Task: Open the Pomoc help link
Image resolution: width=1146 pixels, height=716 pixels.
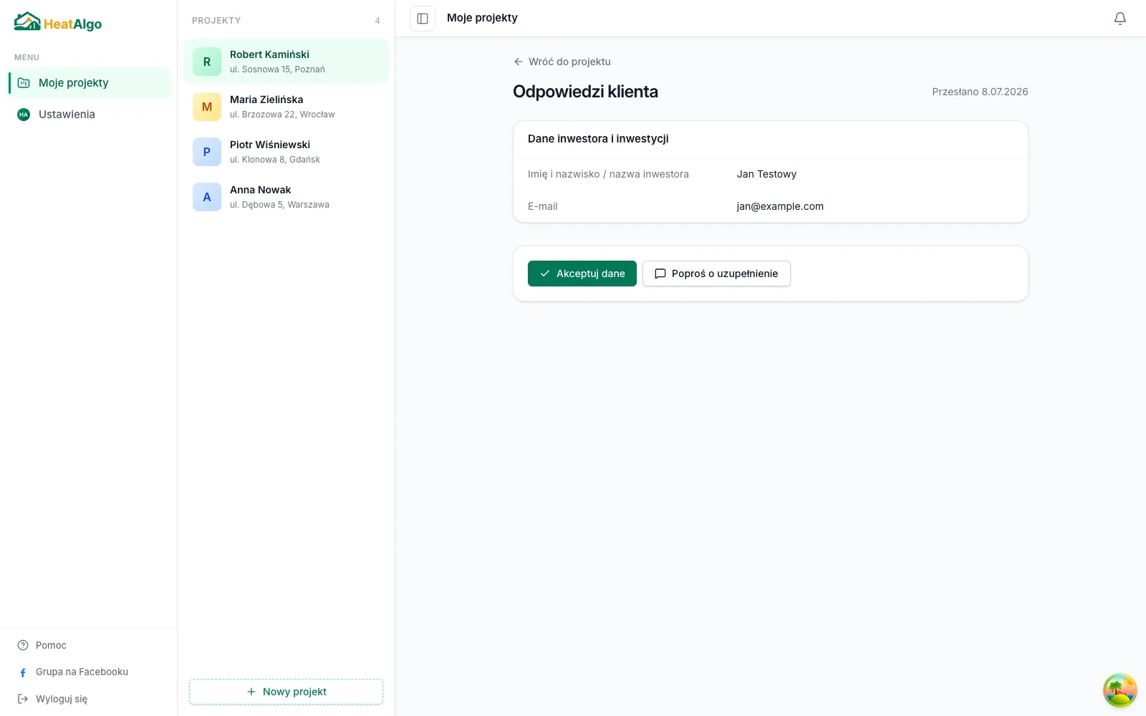Action: (x=50, y=645)
